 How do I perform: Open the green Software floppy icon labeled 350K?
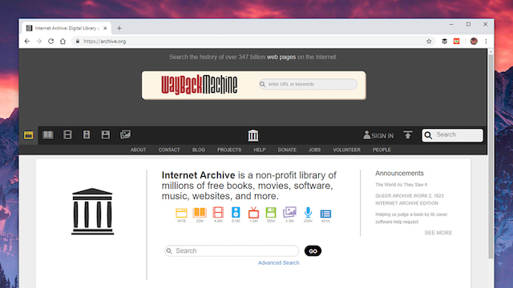(271, 213)
